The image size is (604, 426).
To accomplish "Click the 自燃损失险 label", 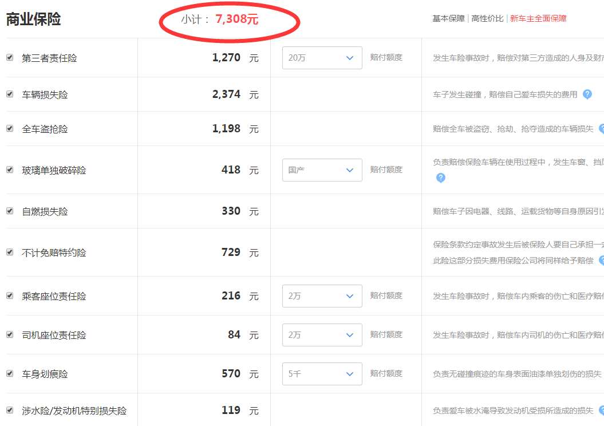I will 45,211.
